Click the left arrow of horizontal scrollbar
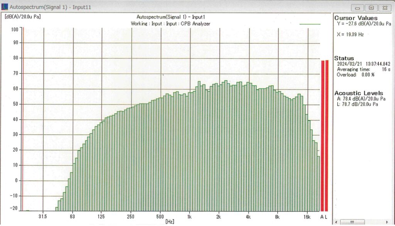 coord(336,222)
